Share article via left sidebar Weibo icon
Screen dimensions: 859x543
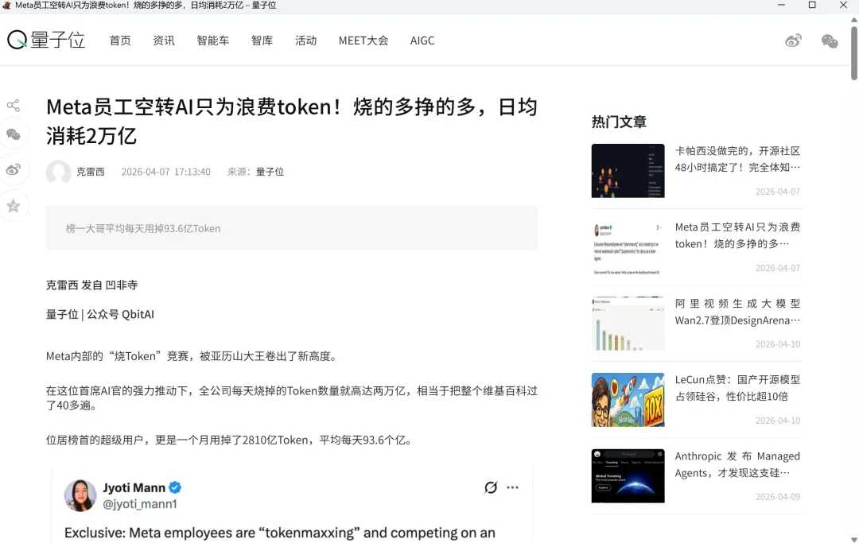[14, 169]
